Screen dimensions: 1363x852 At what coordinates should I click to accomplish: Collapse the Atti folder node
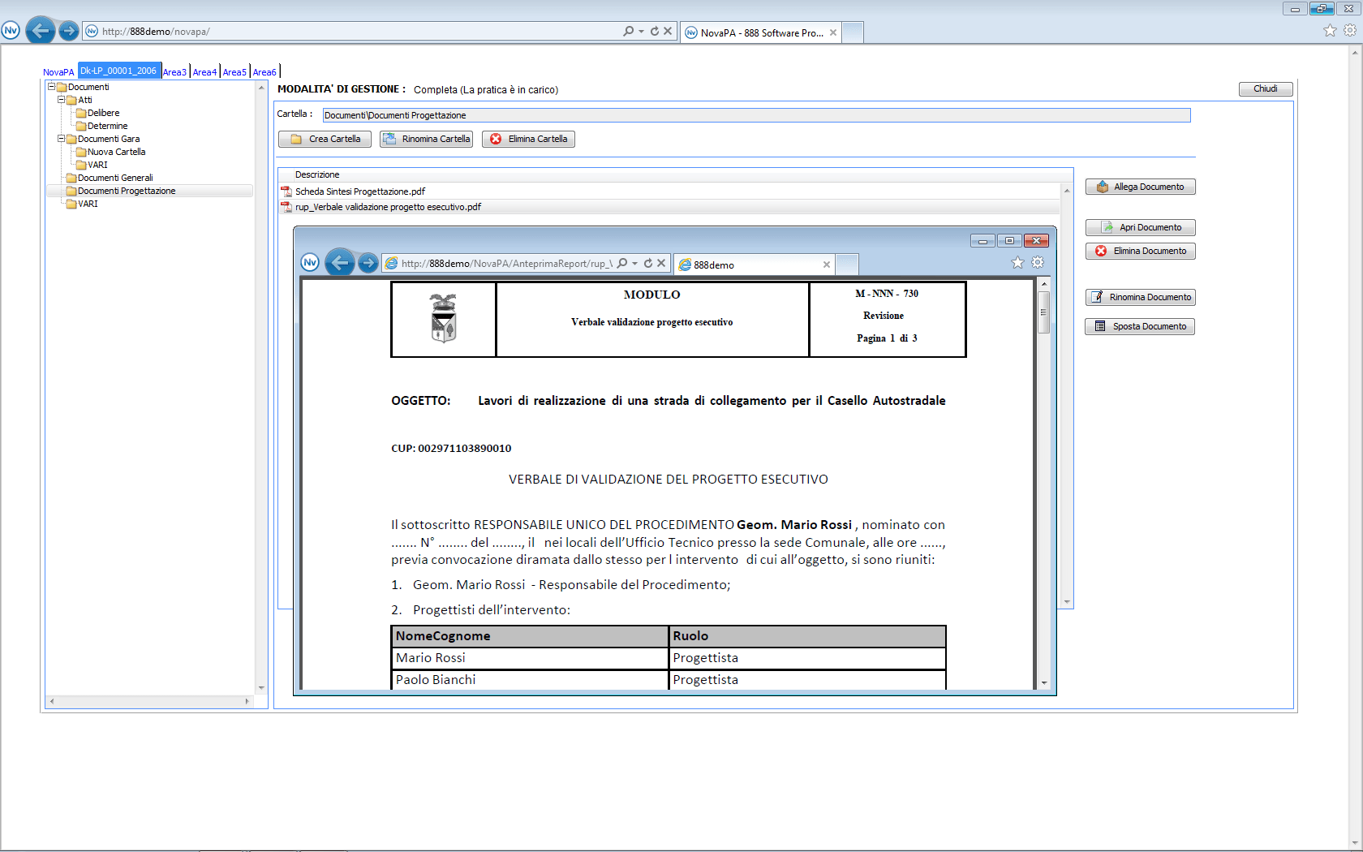pyautogui.click(x=61, y=99)
